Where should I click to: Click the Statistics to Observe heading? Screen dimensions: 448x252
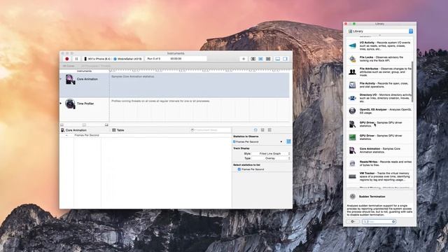pyautogui.click(x=246, y=136)
